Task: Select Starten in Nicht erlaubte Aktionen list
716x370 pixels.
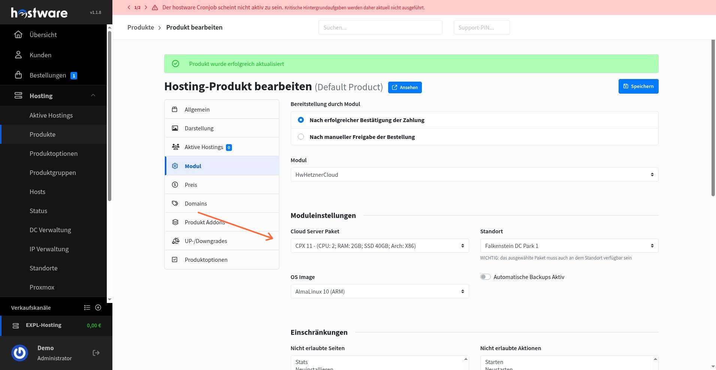Action: tap(567, 362)
